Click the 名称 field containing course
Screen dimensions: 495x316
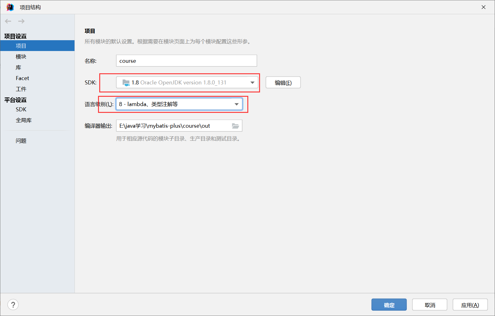point(186,61)
